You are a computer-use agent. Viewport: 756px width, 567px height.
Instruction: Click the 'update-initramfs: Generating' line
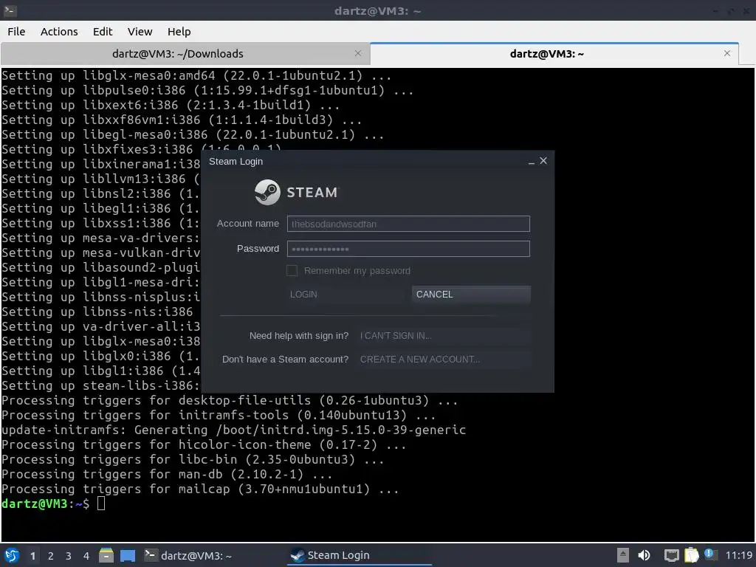point(234,430)
